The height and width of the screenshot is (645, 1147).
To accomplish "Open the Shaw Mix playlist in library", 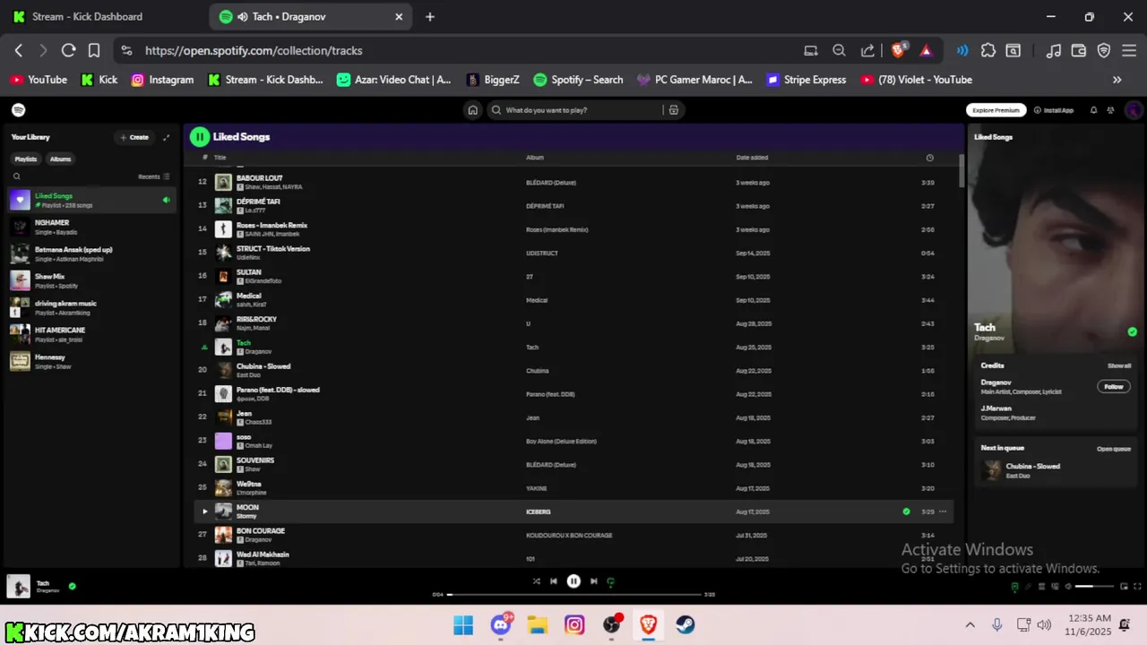I will pos(93,280).
